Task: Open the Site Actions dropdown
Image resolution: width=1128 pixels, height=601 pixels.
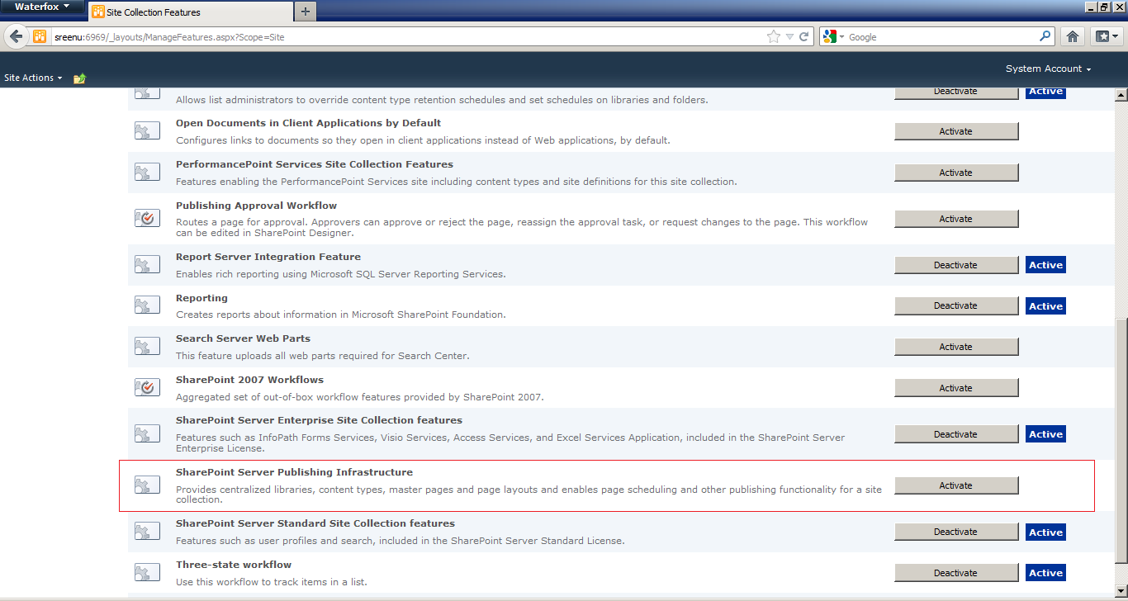Action: [34, 78]
